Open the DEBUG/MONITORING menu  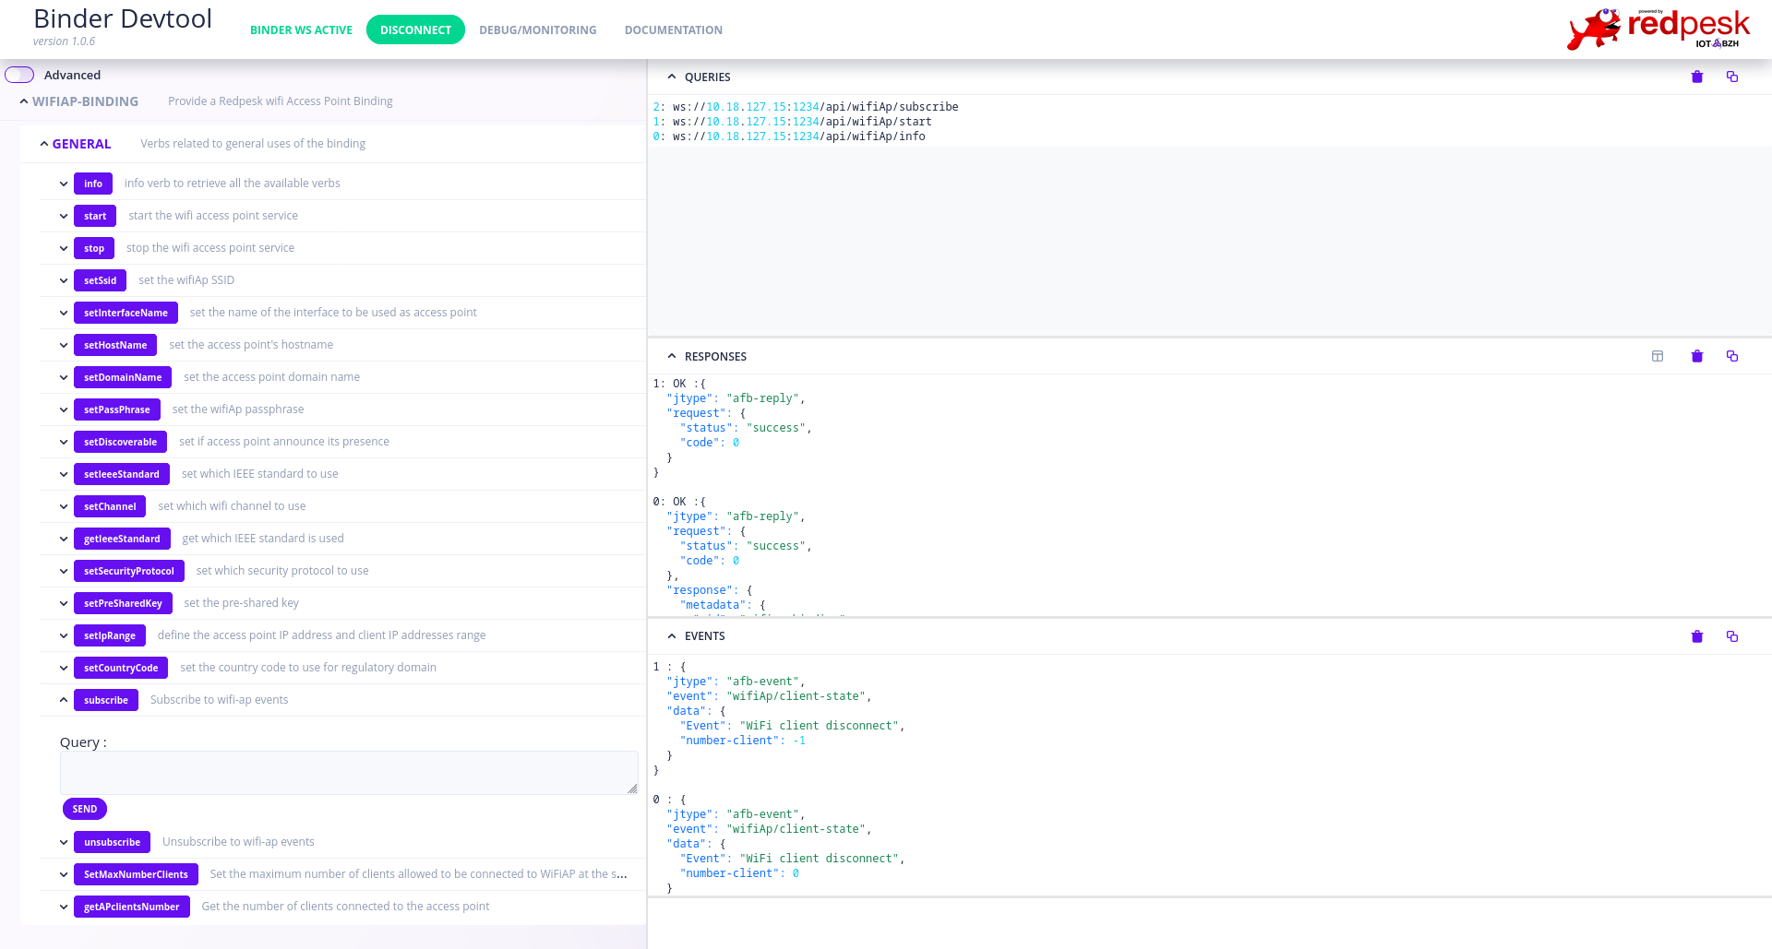point(538,30)
